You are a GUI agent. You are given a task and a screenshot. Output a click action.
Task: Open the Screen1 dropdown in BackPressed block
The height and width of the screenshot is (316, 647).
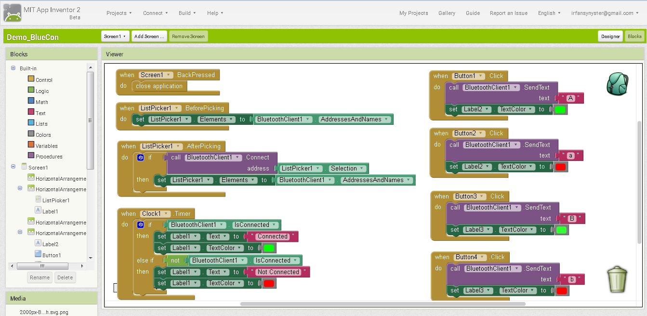click(156, 75)
